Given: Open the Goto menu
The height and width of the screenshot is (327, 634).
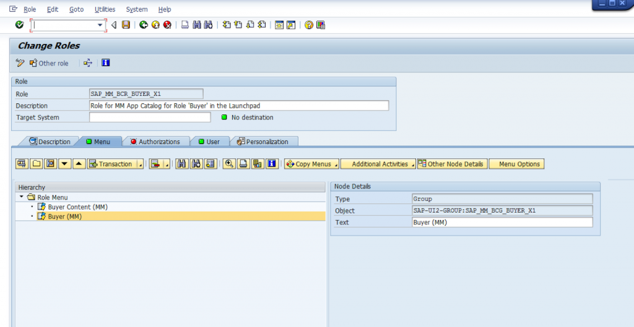Looking at the screenshot, I should (x=76, y=9).
